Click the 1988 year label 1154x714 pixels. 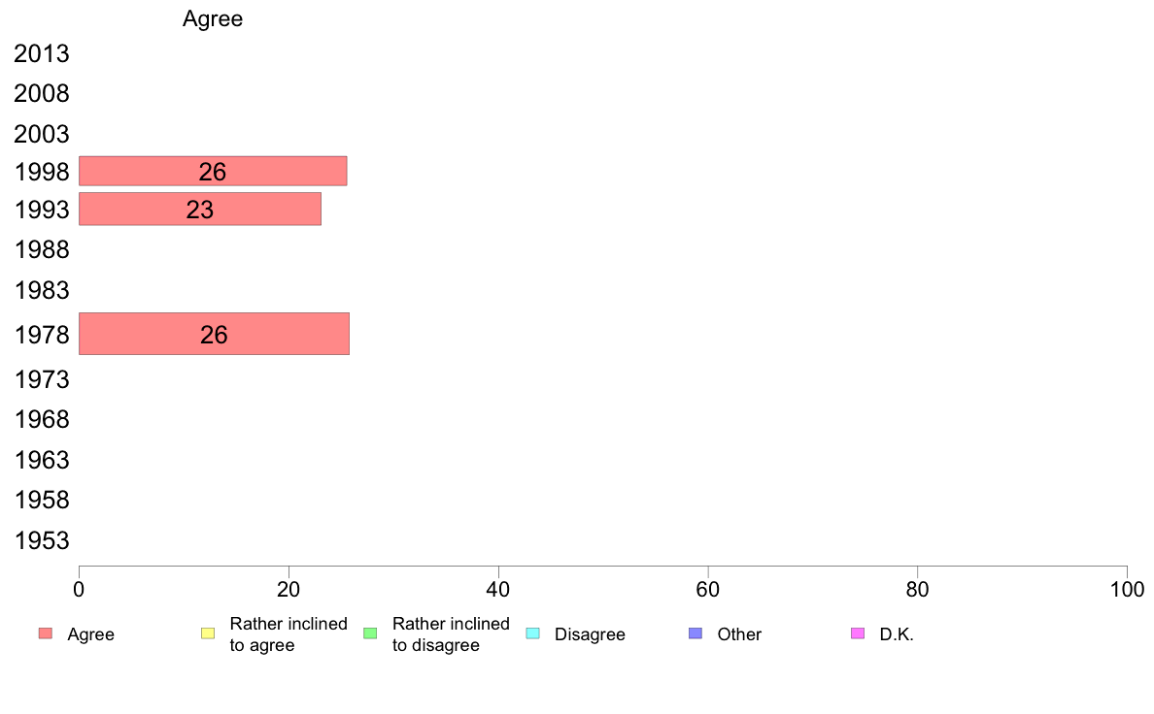(x=42, y=250)
